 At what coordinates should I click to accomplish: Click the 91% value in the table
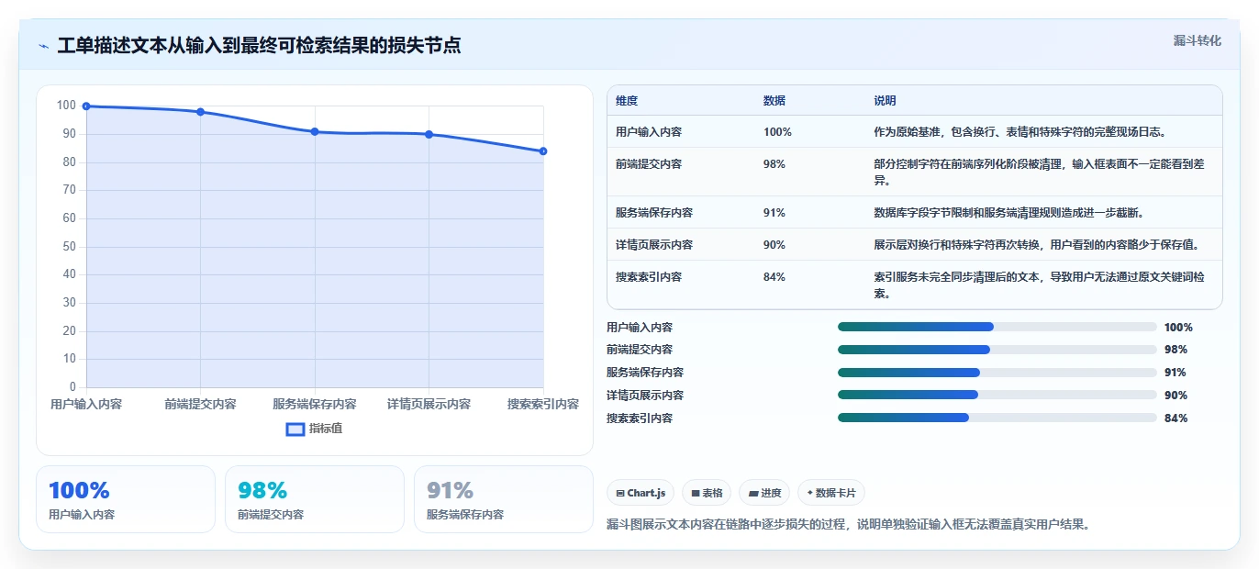tap(774, 213)
